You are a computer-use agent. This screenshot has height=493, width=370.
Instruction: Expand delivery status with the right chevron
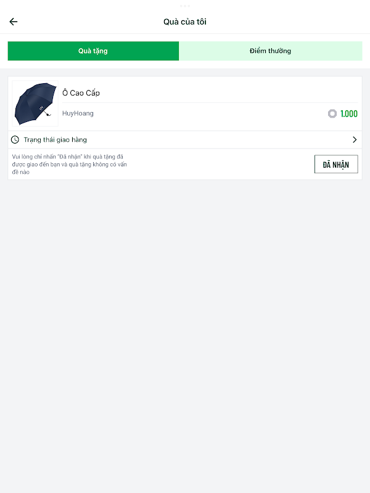[355, 140]
